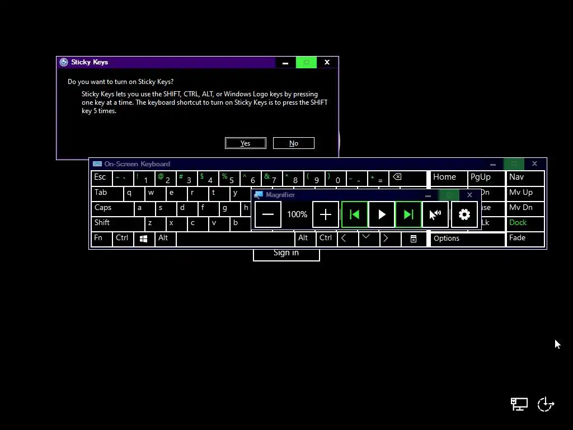Click the down arrow key on keyboard
The width and height of the screenshot is (573, 430).
pyautogui.click(x=369, y=239)
